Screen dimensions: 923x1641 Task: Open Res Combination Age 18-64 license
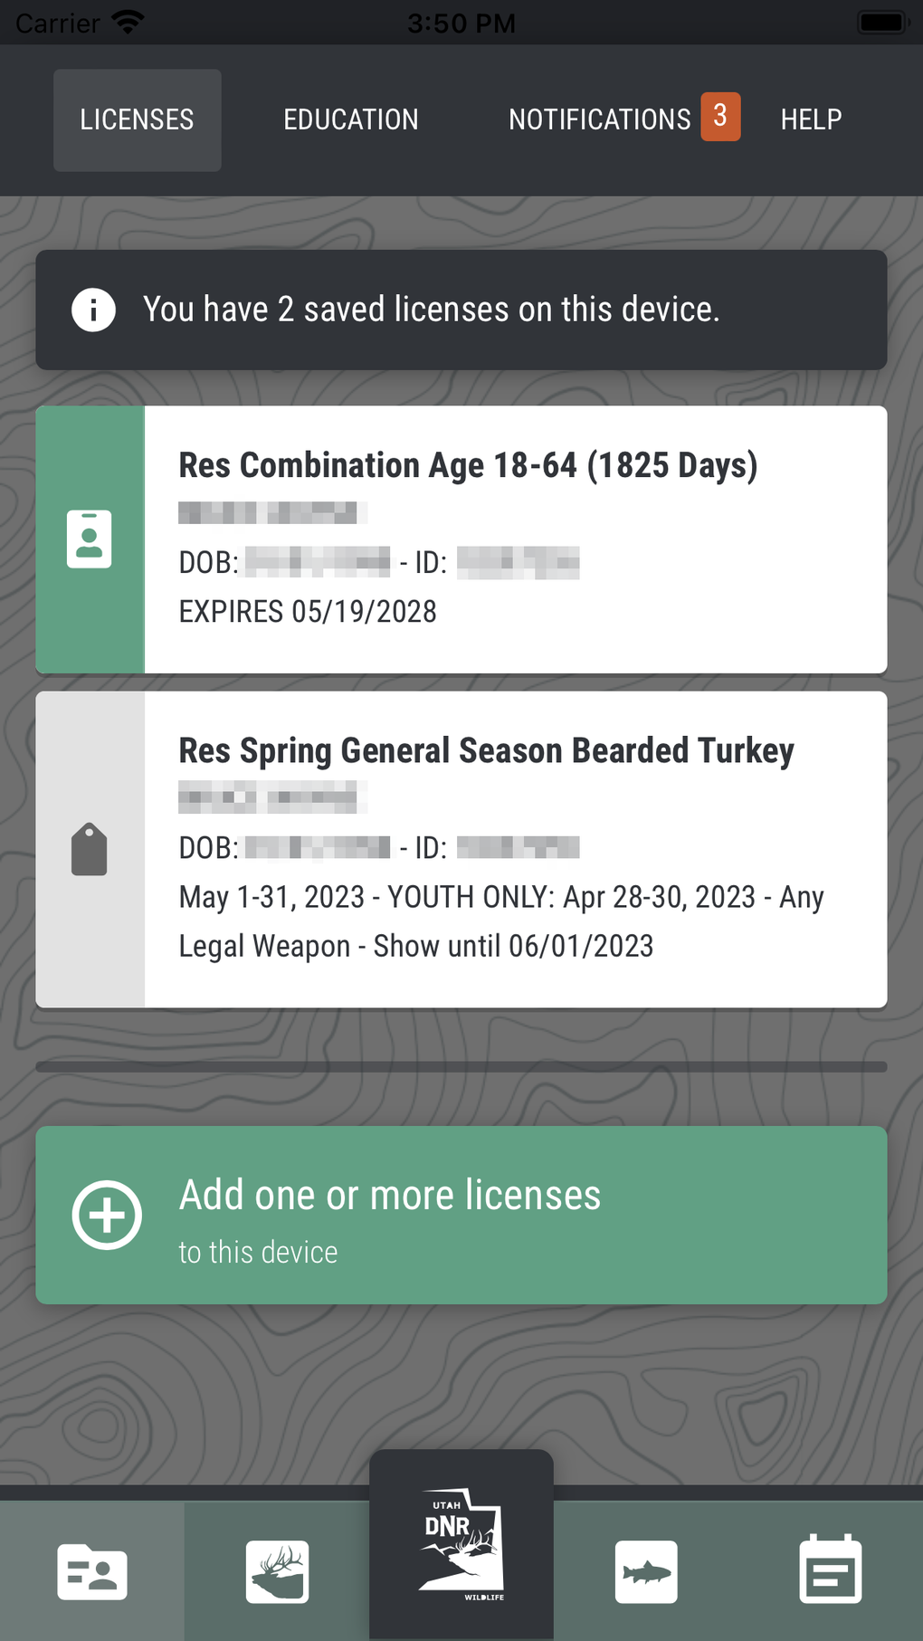[515, 539]
